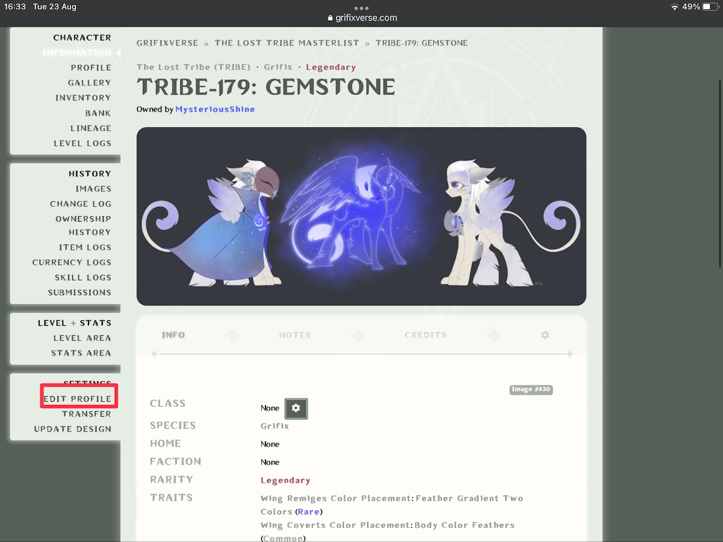Go to The Lost Tribe Masterlist breadcrumb

coord(287,43)
